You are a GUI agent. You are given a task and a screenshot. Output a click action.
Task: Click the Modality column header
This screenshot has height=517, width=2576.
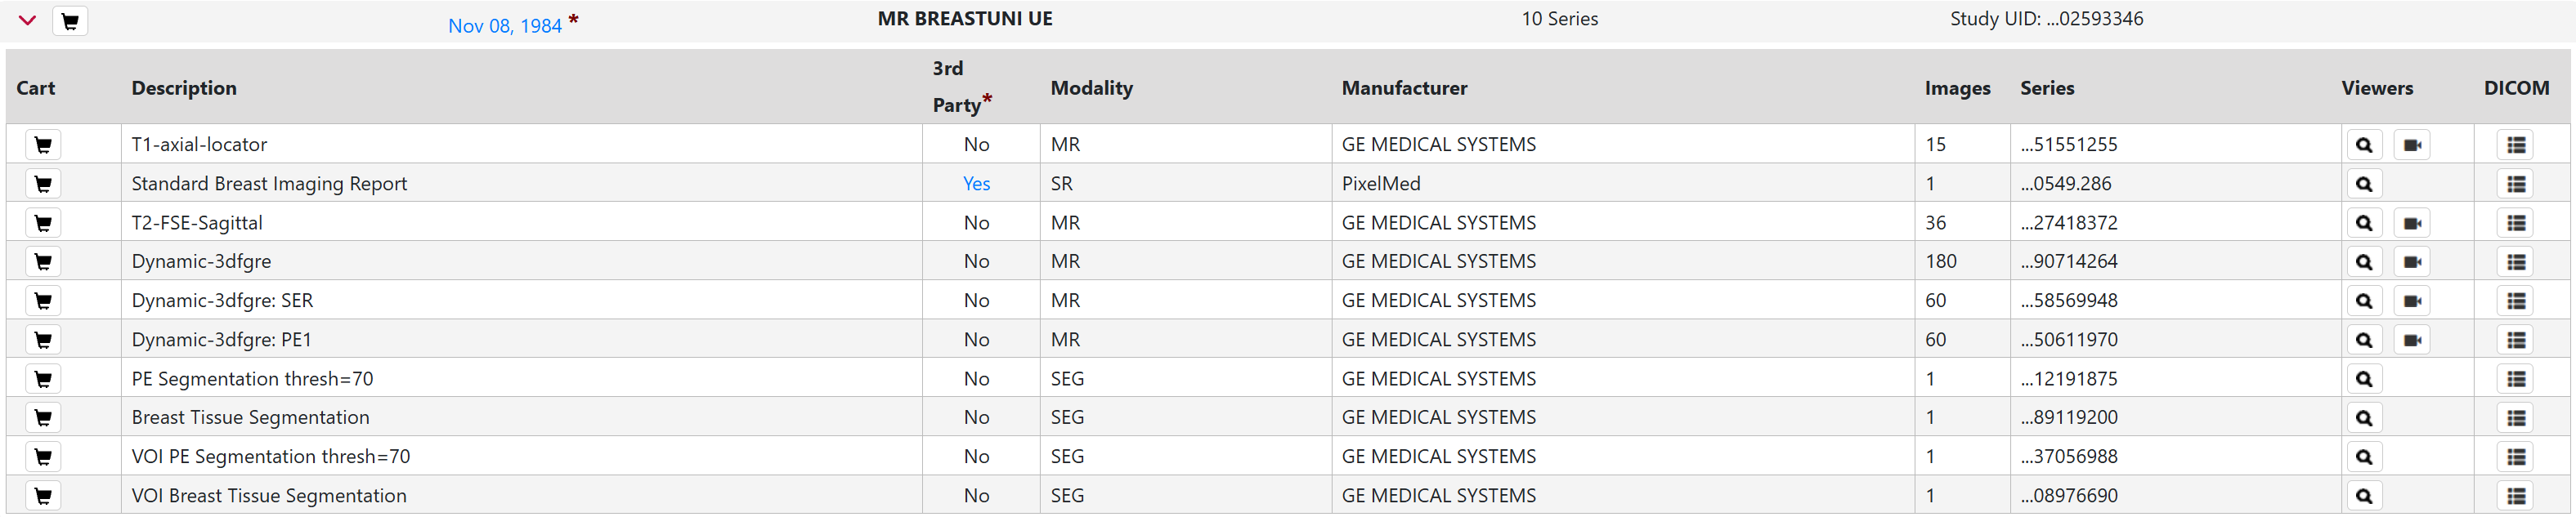(x=1091, y=88)
